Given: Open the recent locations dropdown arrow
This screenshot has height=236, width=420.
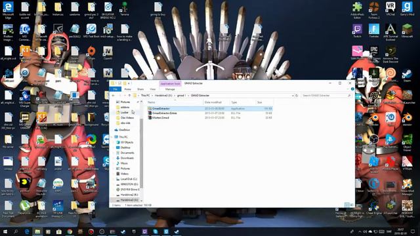Looking at the screenshot, I should (125, 96).
